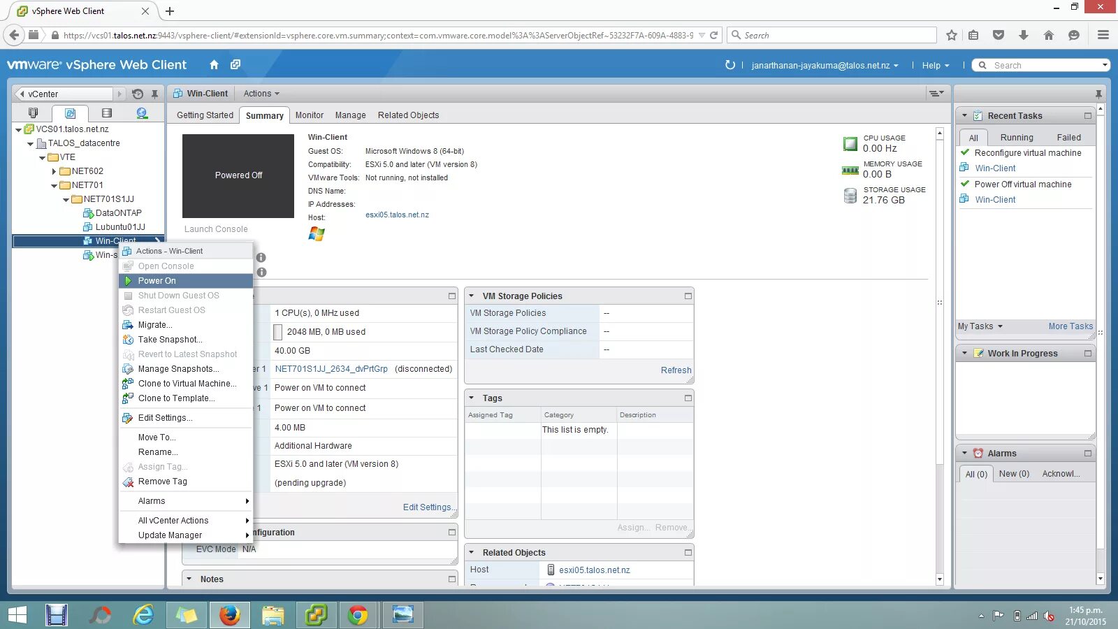The width and height of the screenshot is (1118, 629).
Task: Show New (0) alarms tab
Action: coord(1014,474)
